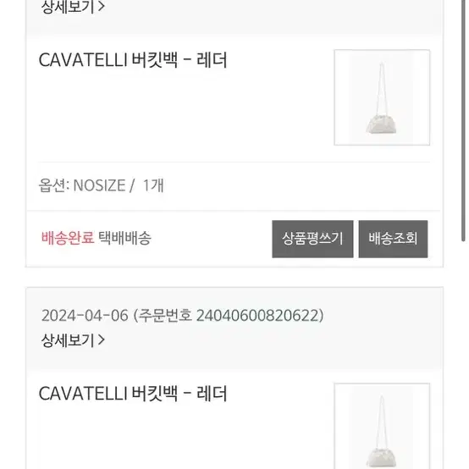Click the gray header area of the second order card
Image resolution: width=469 pixels, height=469 pixels.
234,328
